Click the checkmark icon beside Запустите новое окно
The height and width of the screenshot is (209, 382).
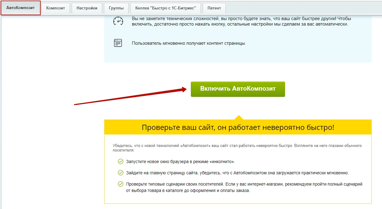[121, 162]
